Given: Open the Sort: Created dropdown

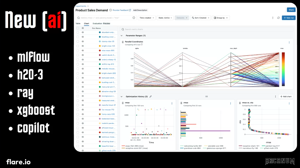Looking at the screenshot, I should coord(200,18).
